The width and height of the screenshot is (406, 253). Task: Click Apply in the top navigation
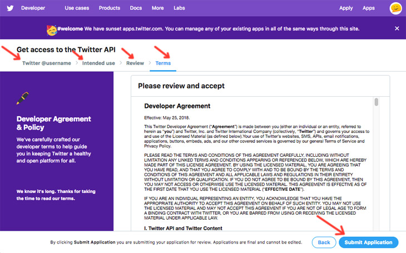pos(346,8)
